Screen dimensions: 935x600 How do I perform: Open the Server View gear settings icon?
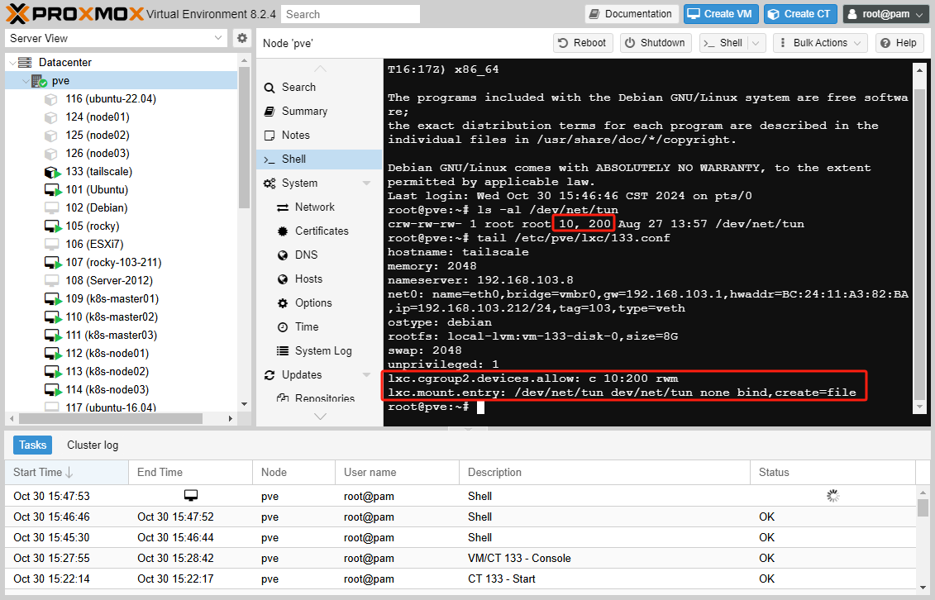pos(242,38)
